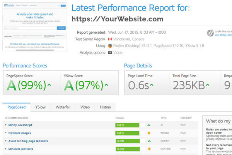Switch to the YSlow tab
The width and height of the screenshot is (232, 155).
pyautogui.click(x=40, y=107)
